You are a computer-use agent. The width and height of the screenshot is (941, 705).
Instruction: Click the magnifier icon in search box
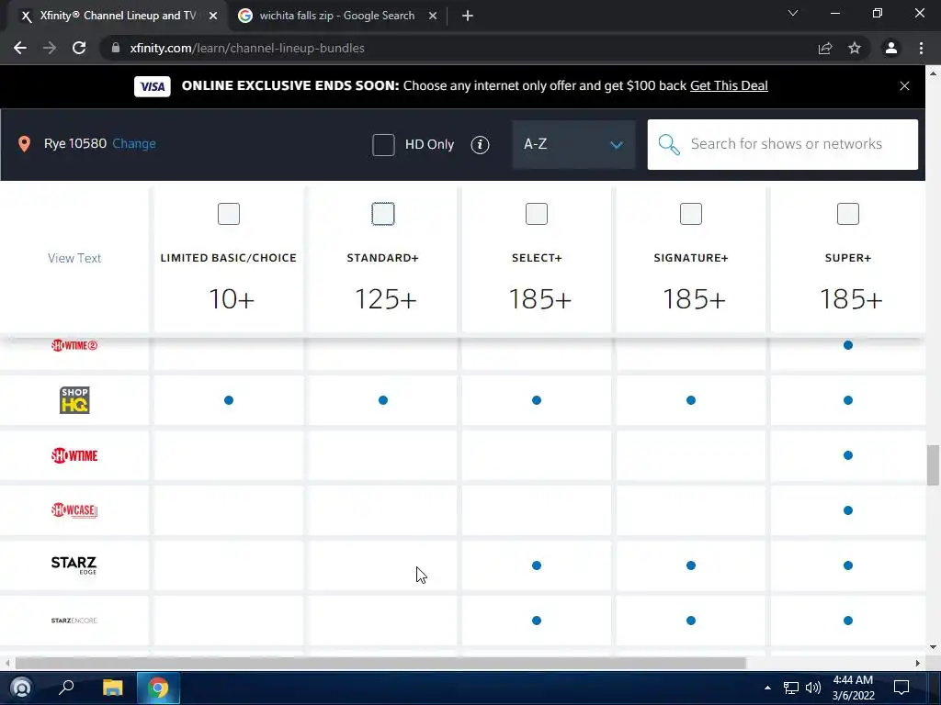coord(669,144)
